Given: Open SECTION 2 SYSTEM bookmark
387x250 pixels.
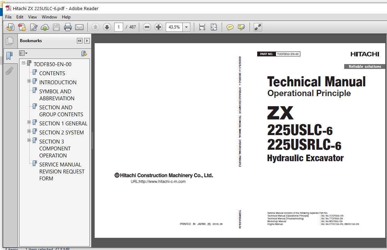Looking at the screenshot, I should pyautogui.click(x=62, y=133).
